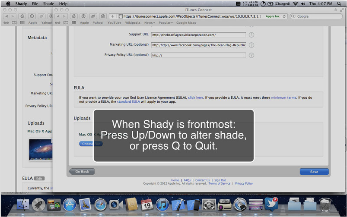Open the Wi-Fi status menu
The image size is (347, 217).
point(296,3)
